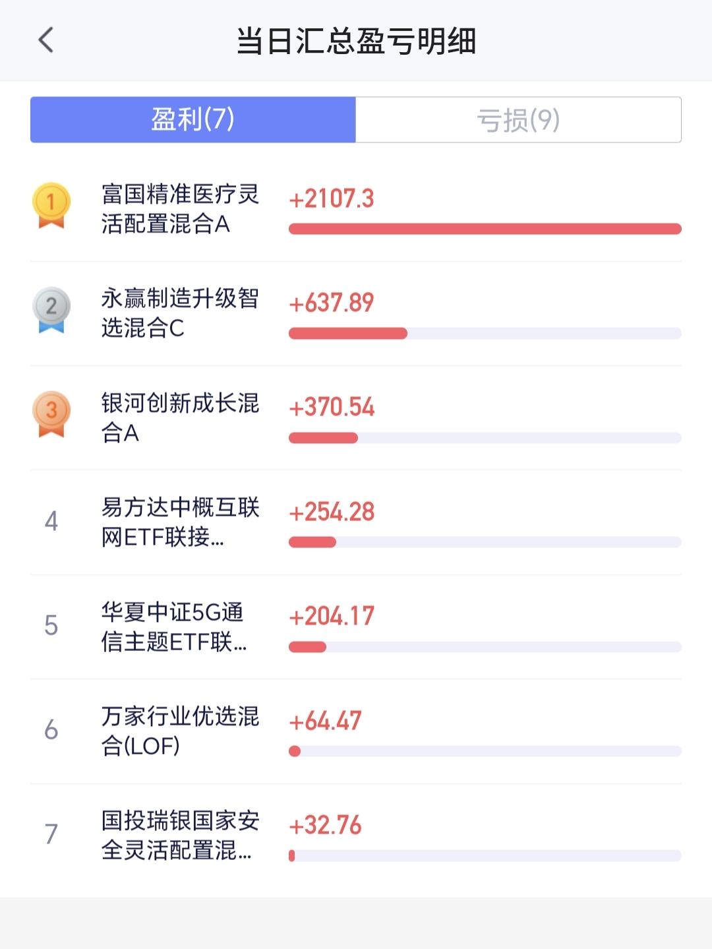Click the bronze third-place medal icon

point(51,414)
